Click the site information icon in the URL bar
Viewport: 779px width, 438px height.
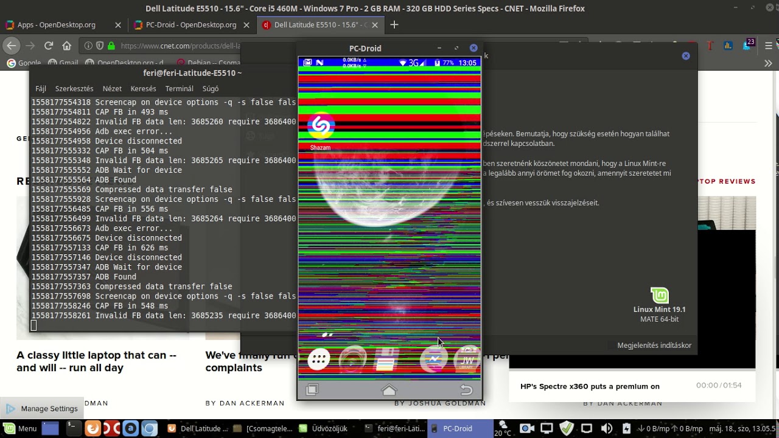(88, 46)
